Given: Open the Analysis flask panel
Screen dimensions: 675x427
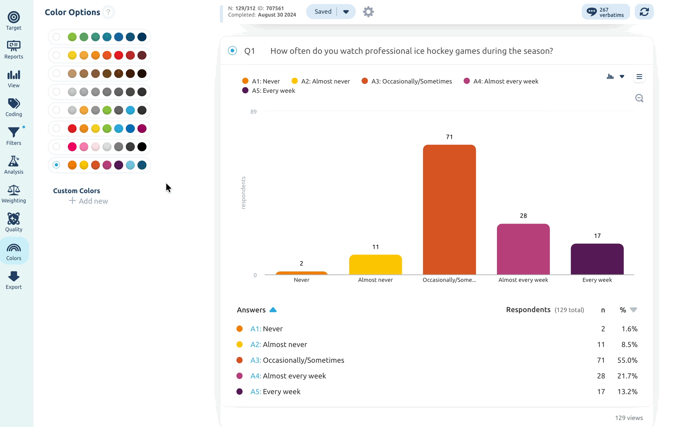Looking at the screenshot, I should tap(14, 165).
